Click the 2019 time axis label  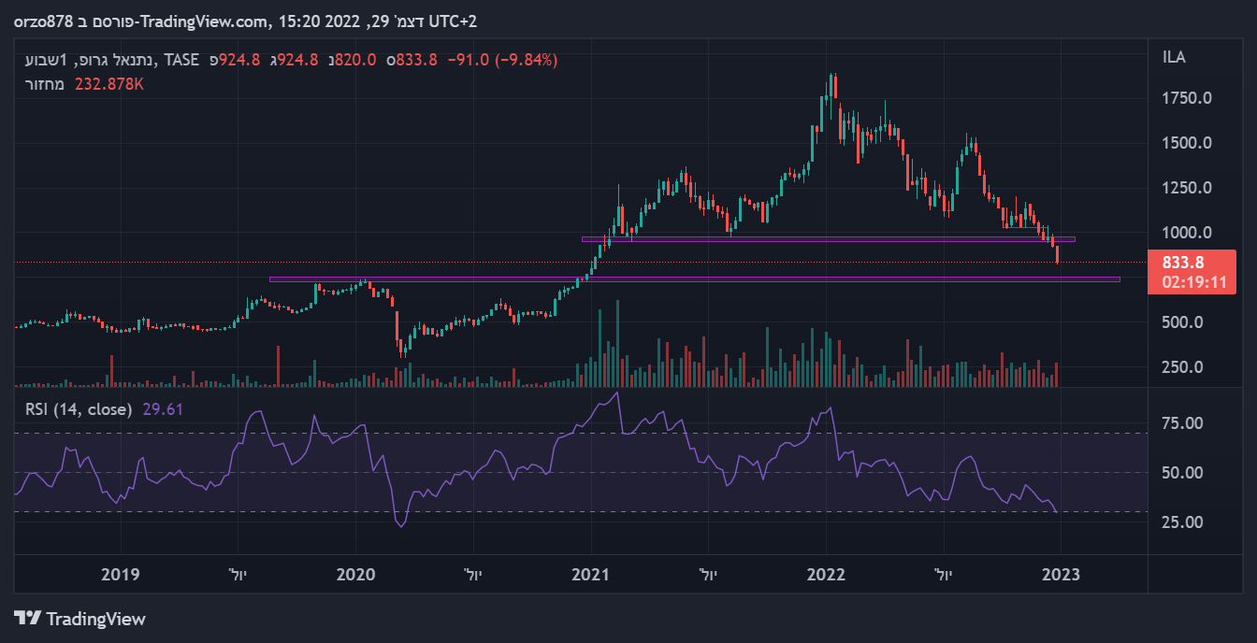coord(120,575)
